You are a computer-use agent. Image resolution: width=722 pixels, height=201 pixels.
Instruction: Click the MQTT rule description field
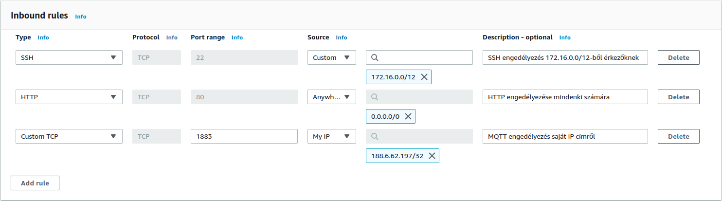565,136
